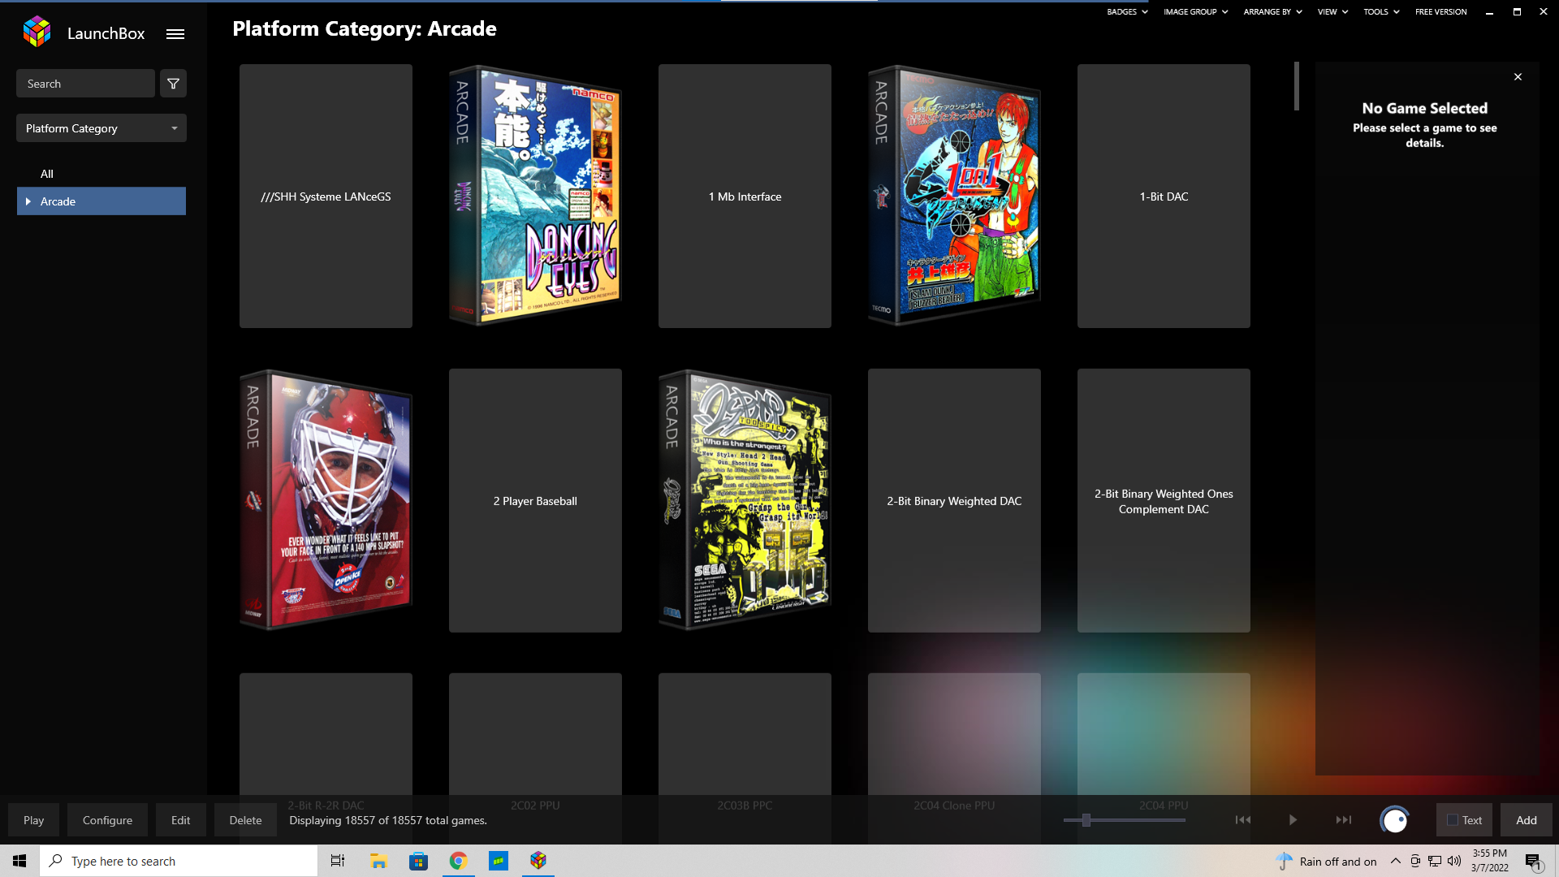
Task: Click the Platform Category: Arcade heading
Action: tap(365, 29)
